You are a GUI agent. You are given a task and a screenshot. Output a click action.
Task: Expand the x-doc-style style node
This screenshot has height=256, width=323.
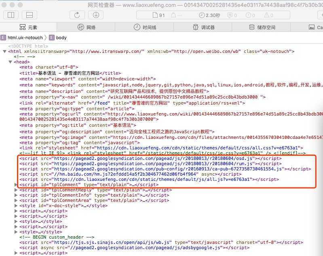click(x=16, y=206)
